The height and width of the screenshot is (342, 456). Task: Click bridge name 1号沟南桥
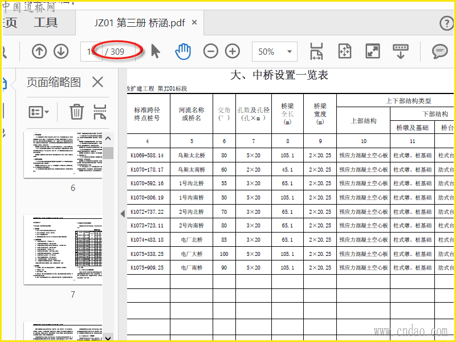coord(192,198)
